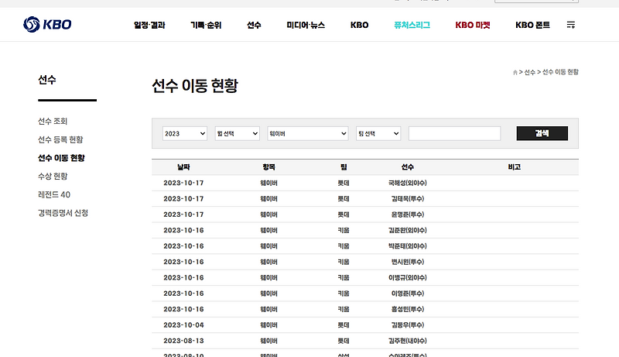Click player 홍성민(투수)
This screenshot has height=357, width=619.
click(408, 309)
